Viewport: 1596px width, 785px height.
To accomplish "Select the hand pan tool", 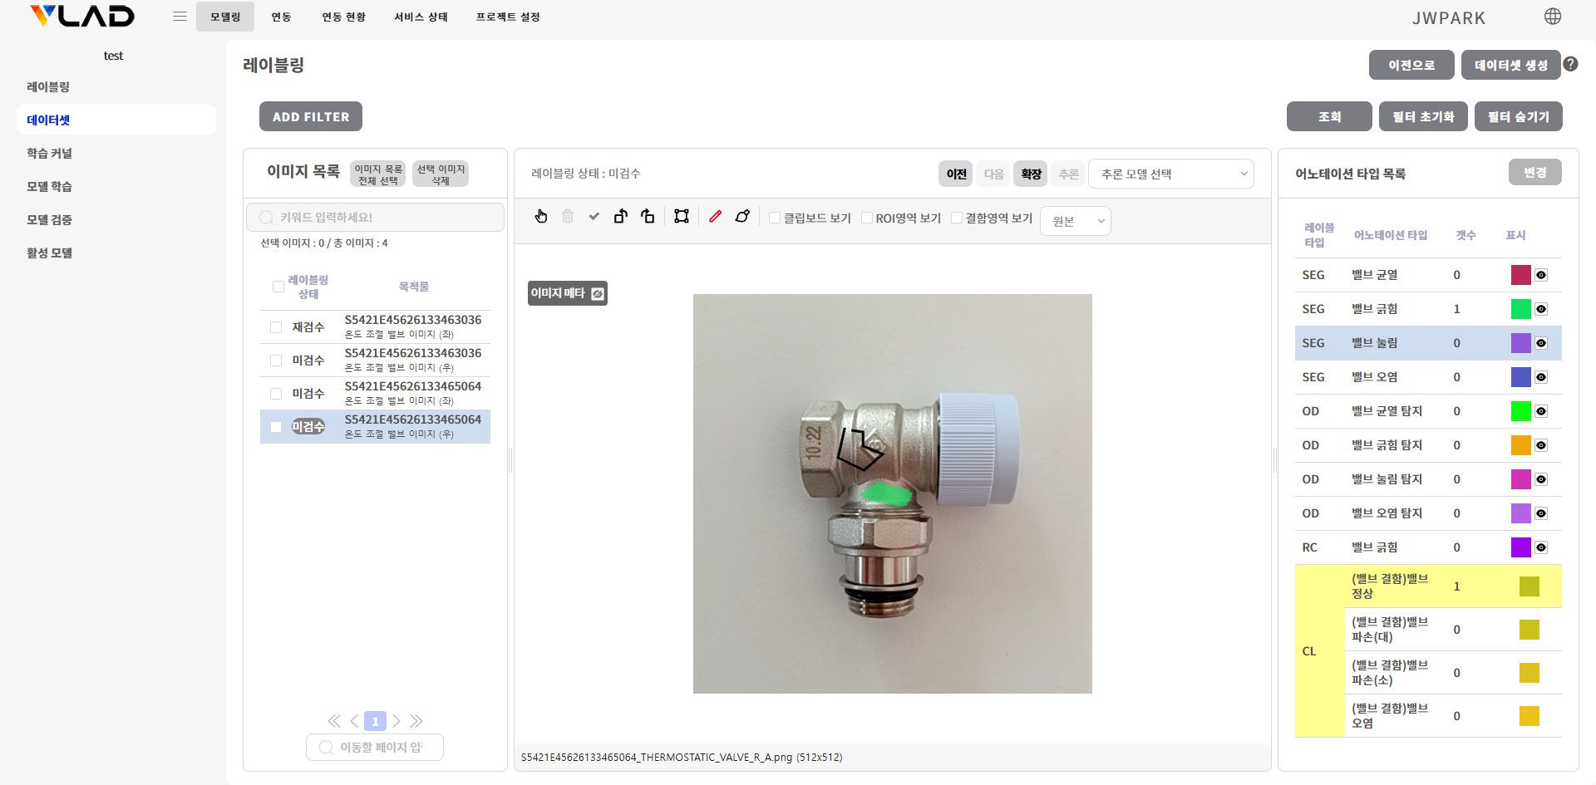I will [541, 217].
